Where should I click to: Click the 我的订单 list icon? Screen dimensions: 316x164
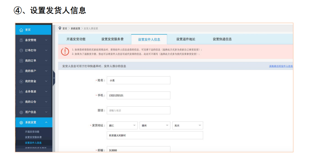tap(21, 61)
